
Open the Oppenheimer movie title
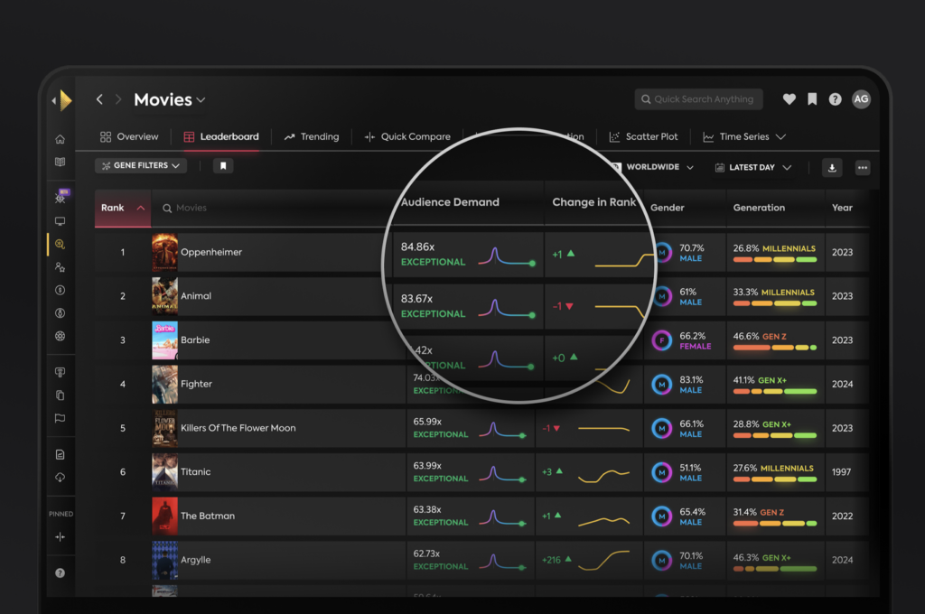click(211, 253)
